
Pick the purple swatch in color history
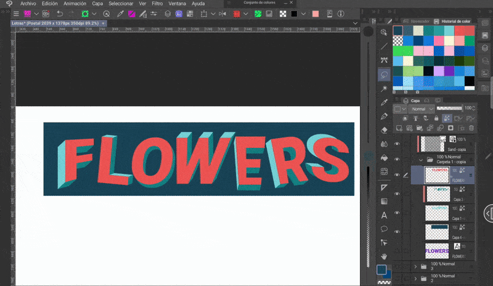tap(449, 71)
